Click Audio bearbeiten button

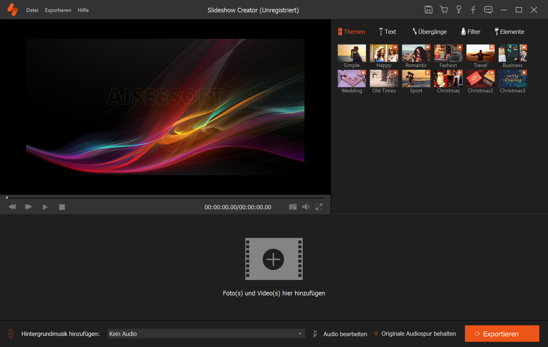click(345, 334)
